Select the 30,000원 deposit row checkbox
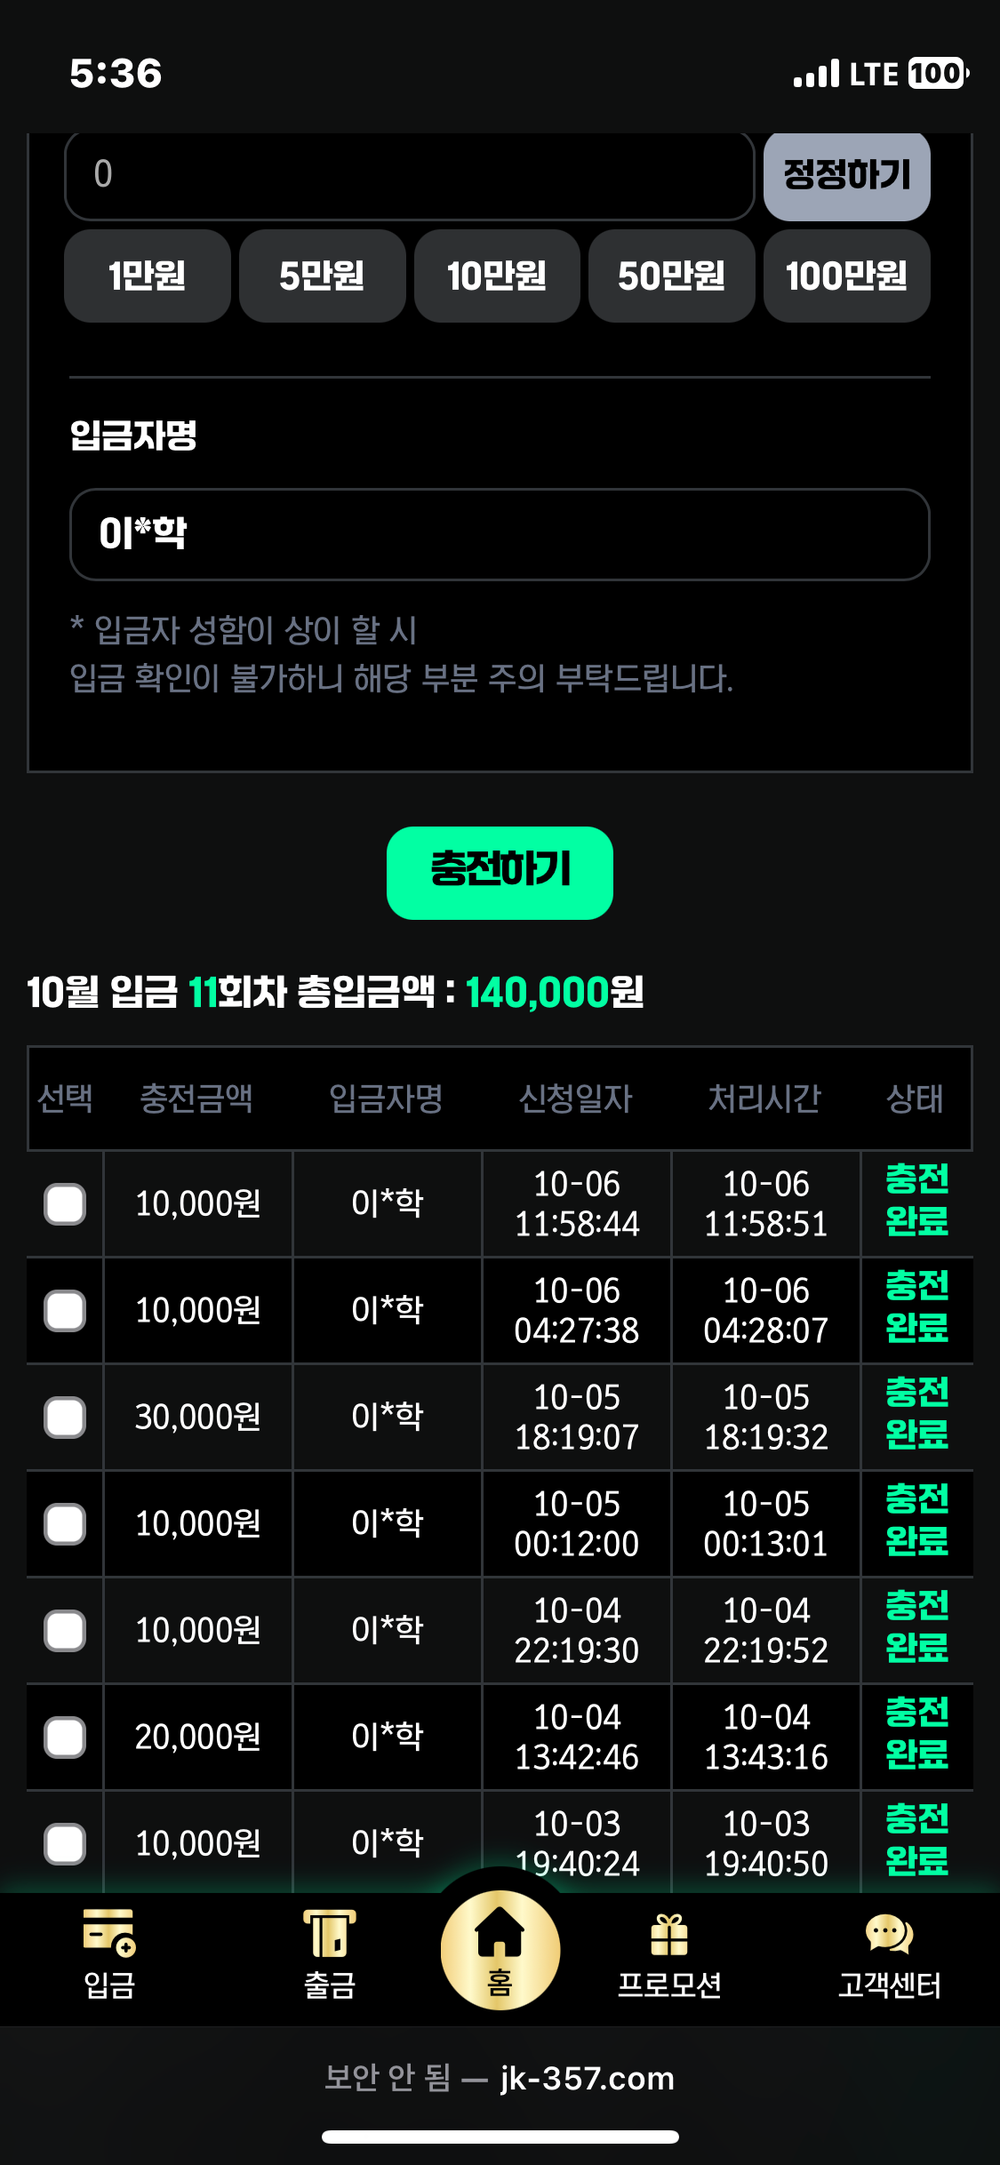Image resolution: width=1000 pixels, height=2165 pixels. coord(65,1418)
